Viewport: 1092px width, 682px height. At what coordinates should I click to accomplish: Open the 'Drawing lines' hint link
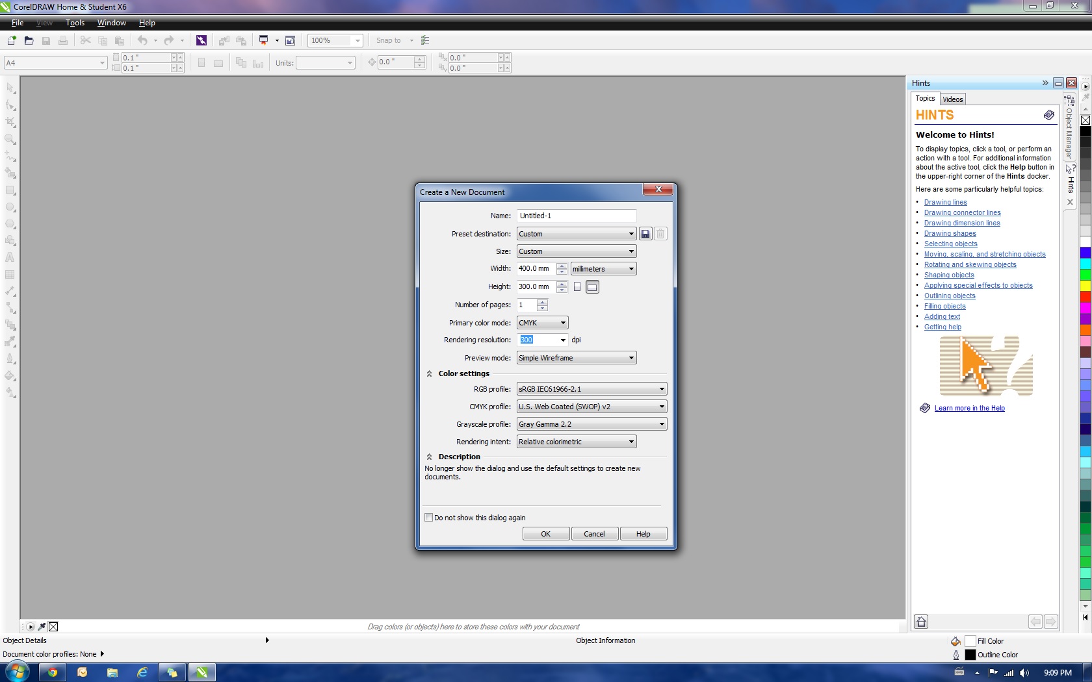pos(945,202)
